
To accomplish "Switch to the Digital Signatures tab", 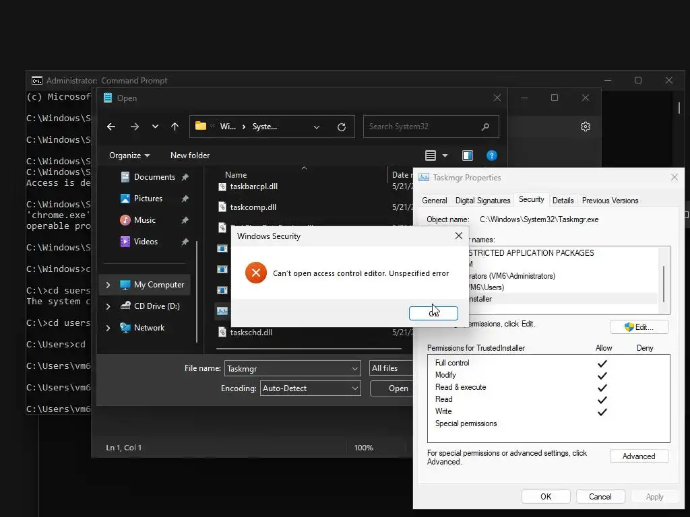I will coord(482,201).
